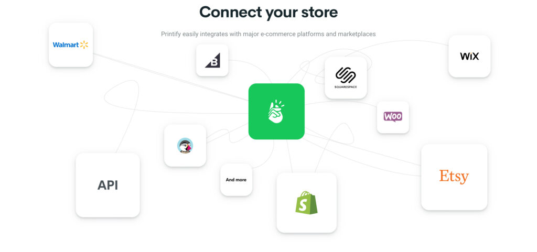Open the BigCommerce logo tile
This screenshot has height=252, width=537.
coord(212,60)
